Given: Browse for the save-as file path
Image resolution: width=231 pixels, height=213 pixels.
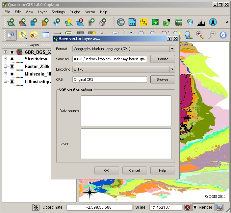Looking at the screenshot, I should [163, 59].
